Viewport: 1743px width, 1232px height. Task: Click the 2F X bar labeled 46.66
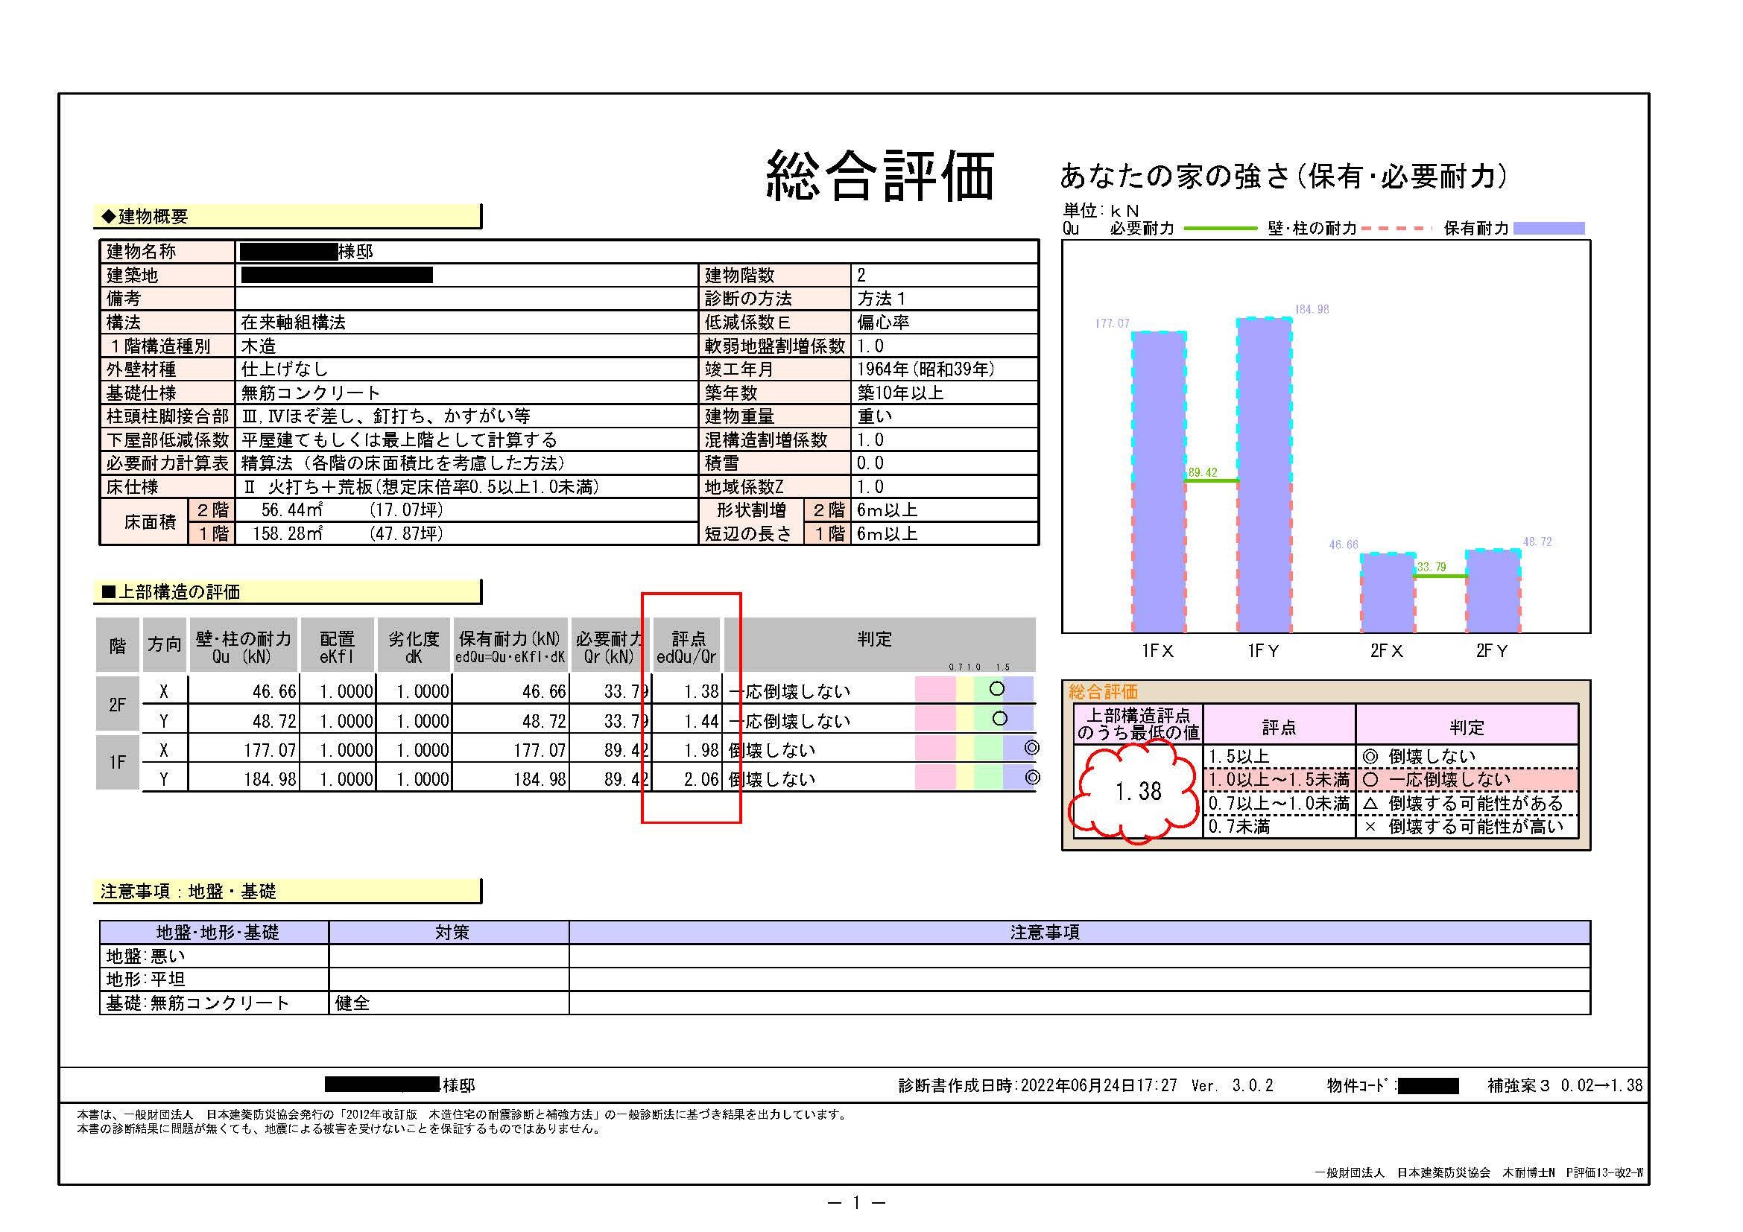[1387, 592]
